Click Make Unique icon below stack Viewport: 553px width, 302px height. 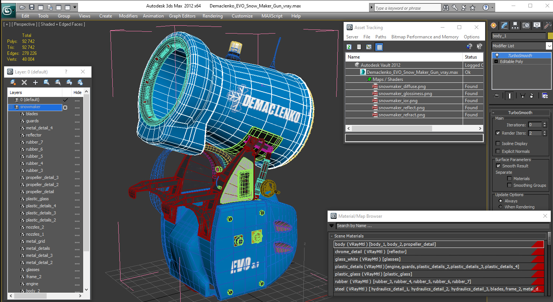522,96
